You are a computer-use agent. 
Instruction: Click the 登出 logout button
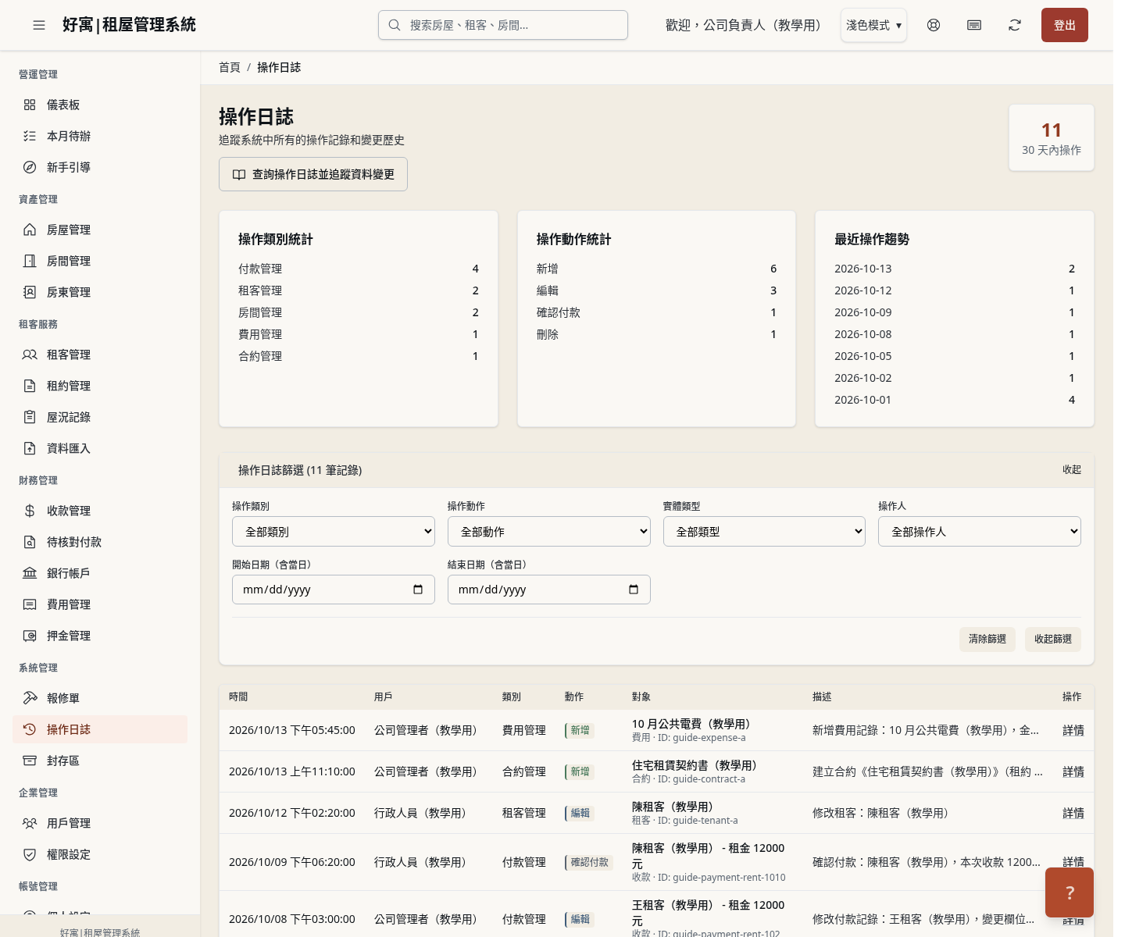click(x=1065, y=25)
